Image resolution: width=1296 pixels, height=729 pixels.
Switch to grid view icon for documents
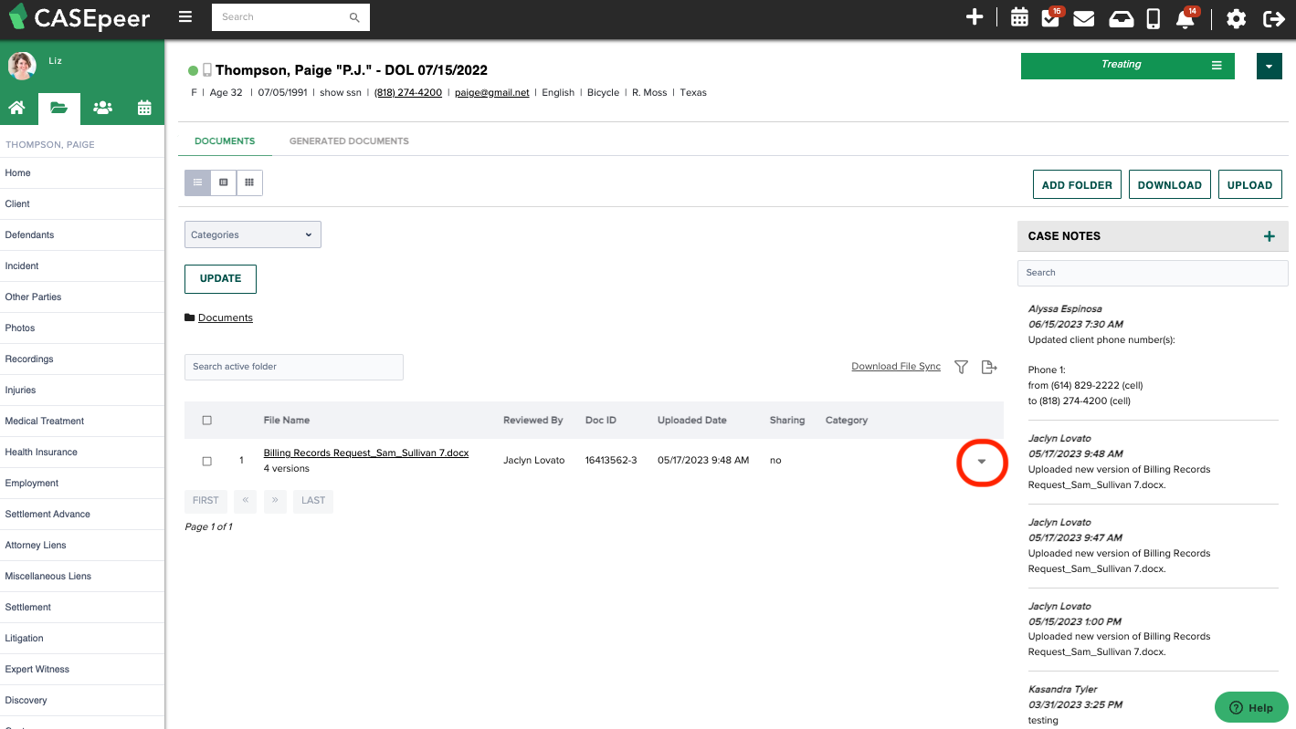click(x=249, y=183)
